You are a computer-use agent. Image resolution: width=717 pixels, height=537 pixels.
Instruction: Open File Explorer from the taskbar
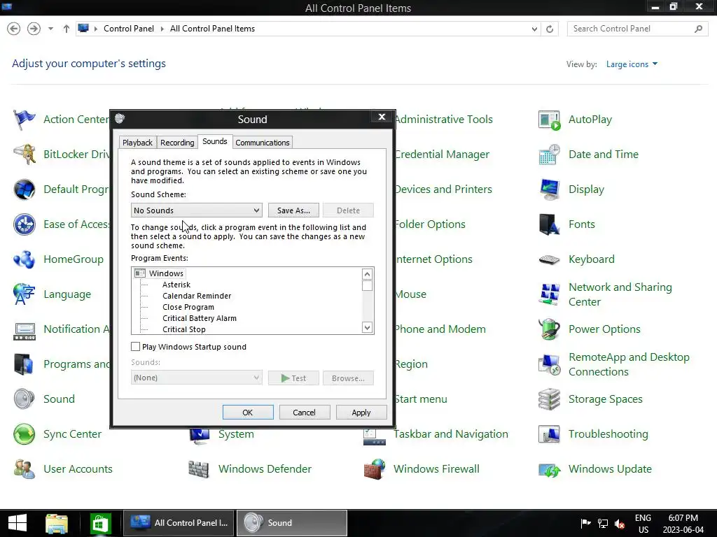[x=57, y=523]
